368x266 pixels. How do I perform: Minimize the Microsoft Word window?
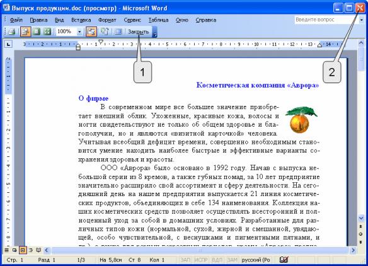pos(338,8)
